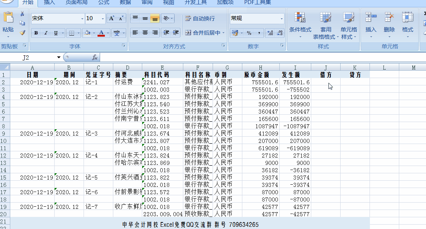This screenshot has height=229, width=426.
Task: Increase decimal places icon
Action: coord(270,33)
